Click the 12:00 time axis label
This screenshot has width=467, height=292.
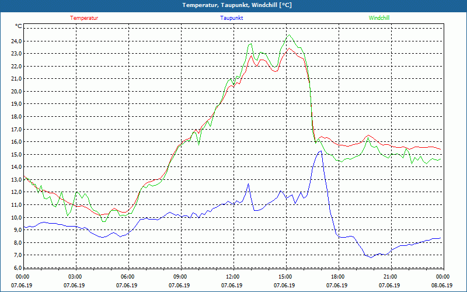coord(233,277)
